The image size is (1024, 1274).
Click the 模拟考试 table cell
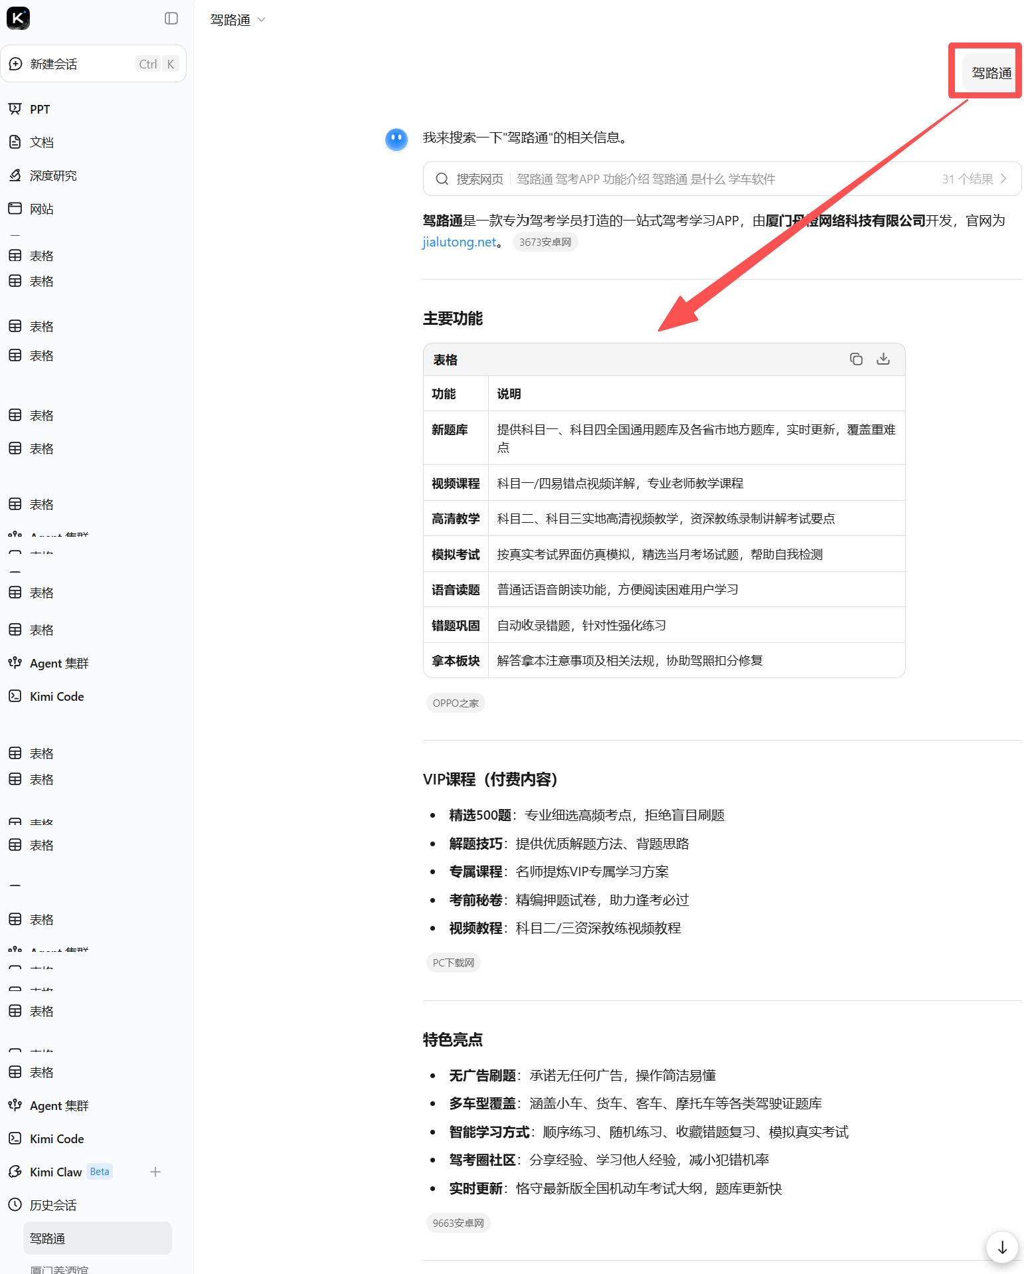[x=456, y=555]
